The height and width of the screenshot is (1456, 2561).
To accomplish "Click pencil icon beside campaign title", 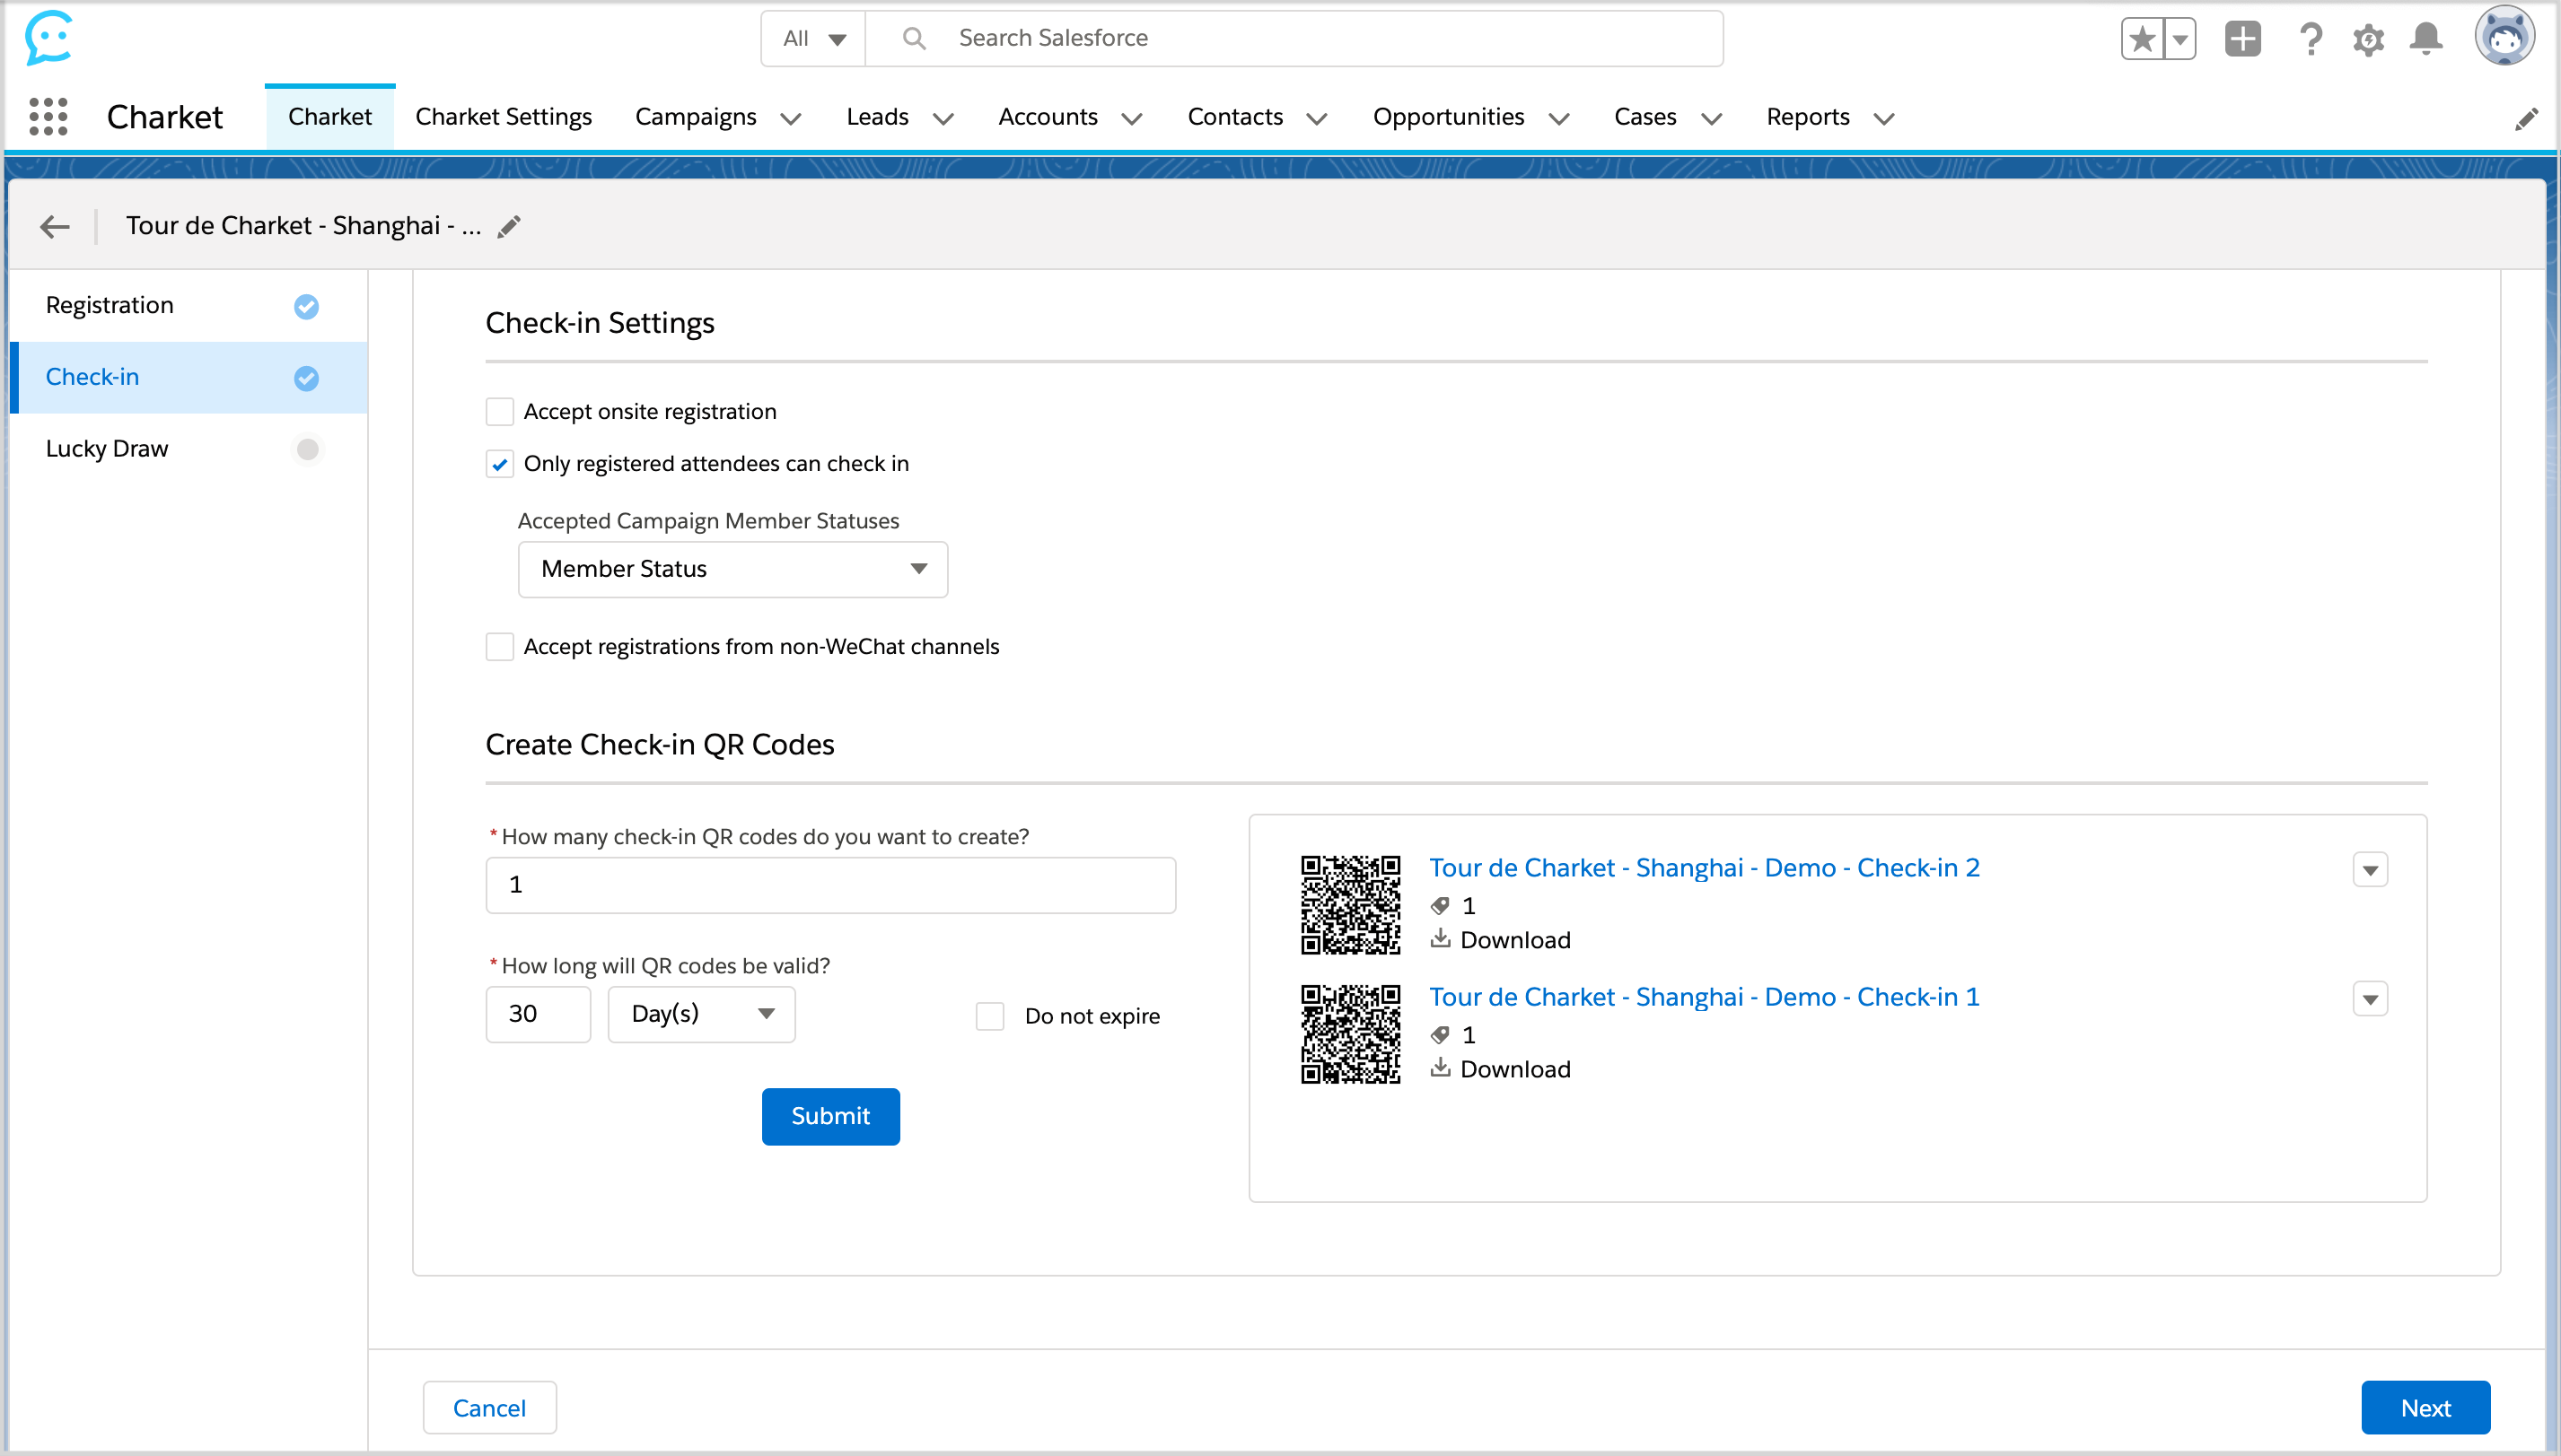I will 509,227.
